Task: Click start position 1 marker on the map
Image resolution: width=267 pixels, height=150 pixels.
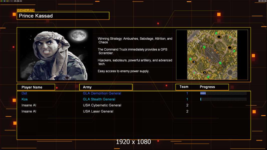Action: pyautogui.click(x=205, y=73)
